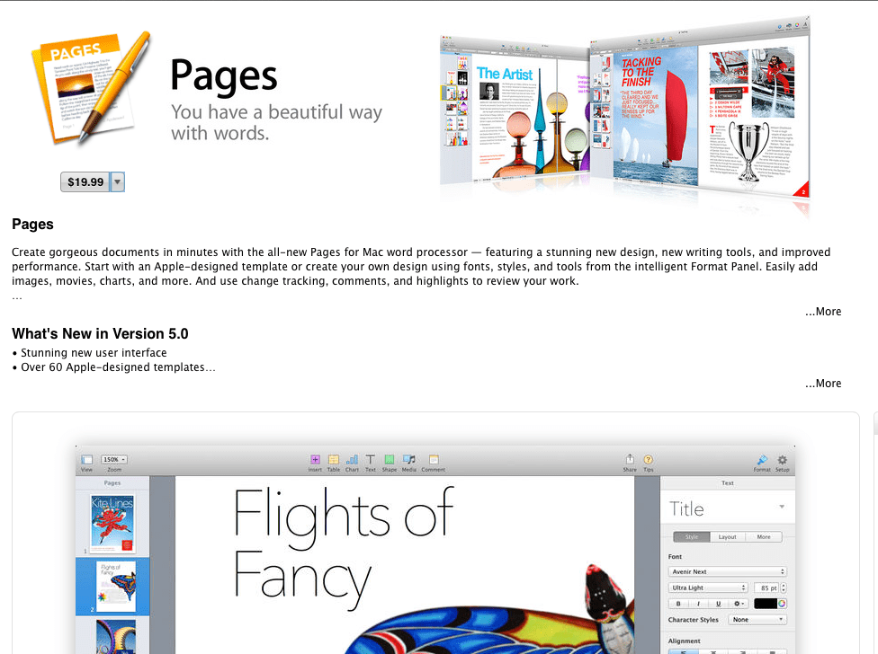Toggle underline on the title text

[719, 603]
